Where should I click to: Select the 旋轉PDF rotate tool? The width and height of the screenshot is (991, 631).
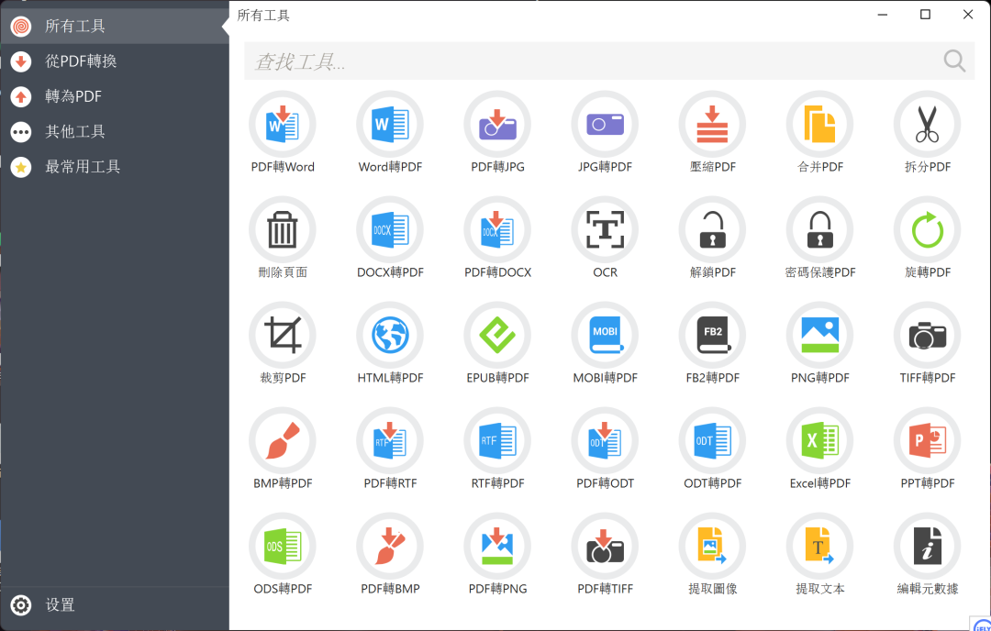pyautogui.click(x=927, y=230)
